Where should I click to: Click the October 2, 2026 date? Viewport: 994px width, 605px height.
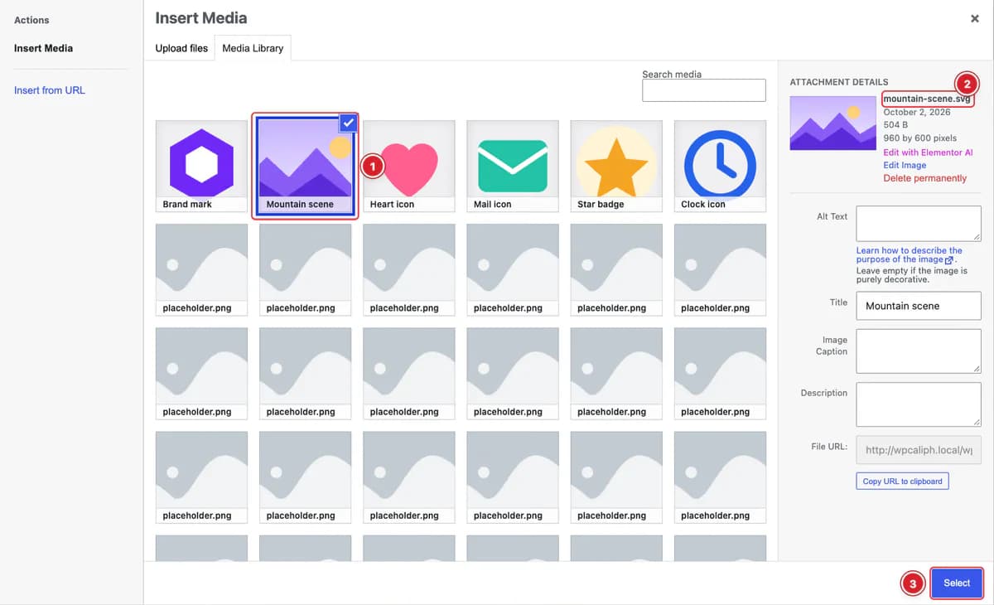pyautogui.click(x=916, y=112)
